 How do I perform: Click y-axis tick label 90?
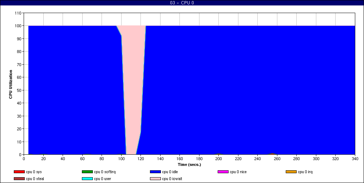pos(19,39)
